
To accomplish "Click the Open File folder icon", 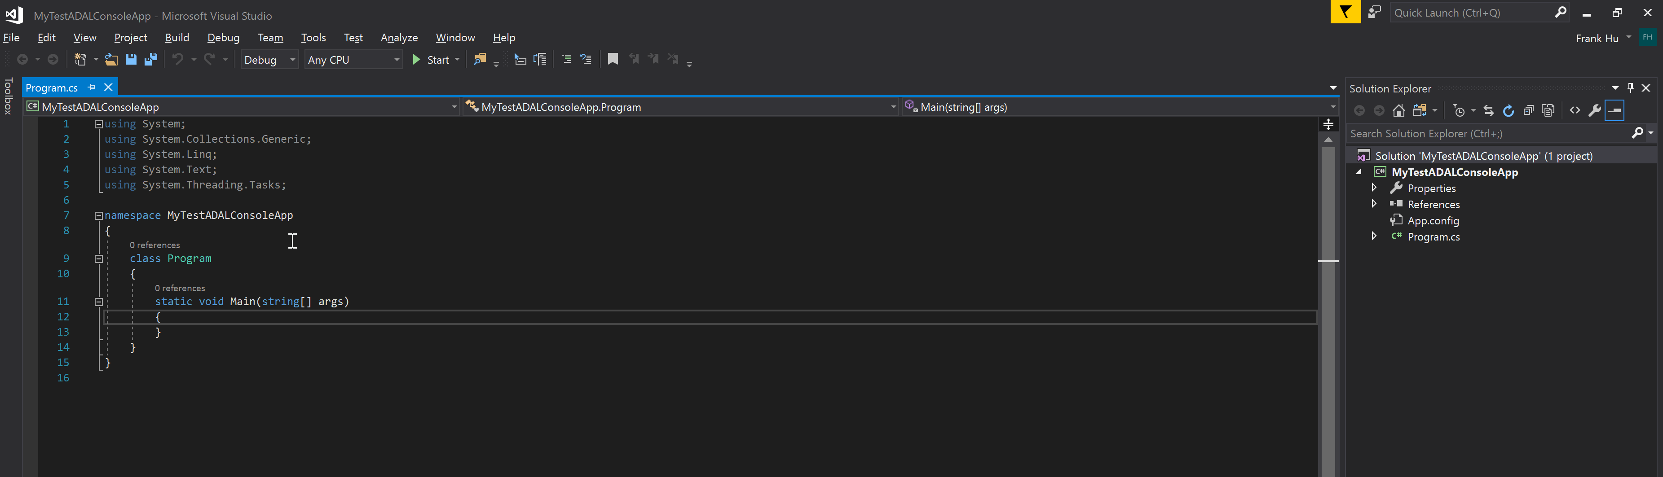I will pos(111,59).
